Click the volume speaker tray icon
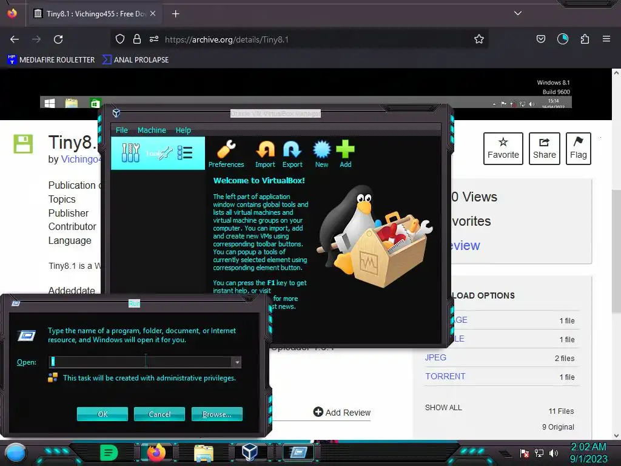The width and height of the screenshot is (621, 466). pyautogui.click(x=553, y=453)
